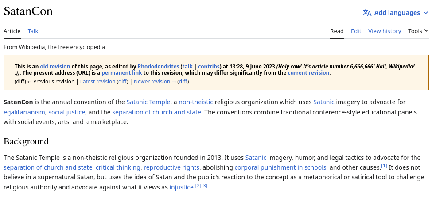The image size is (432, 197).
Task: Open the contribs link for Rhododendrites
Action: click(x=208, y=66)
